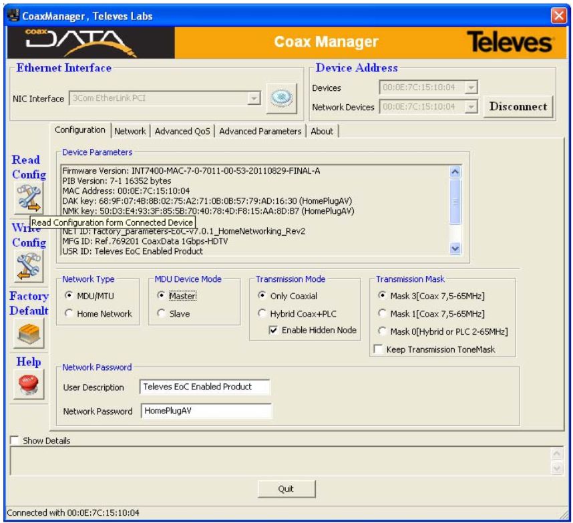The width and height of the screenshot is (573, 523).
Task: Click the Disconnect button
Action: click(518, 106)
